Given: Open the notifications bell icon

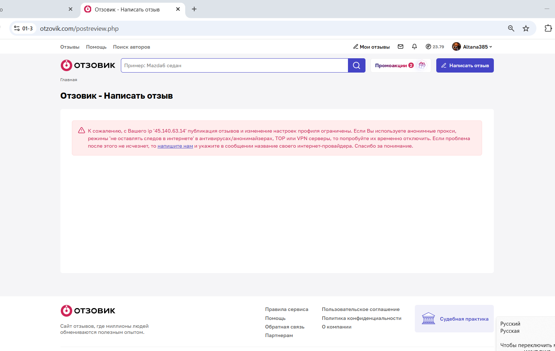Looking at the screenshot, I should (414, 46).
